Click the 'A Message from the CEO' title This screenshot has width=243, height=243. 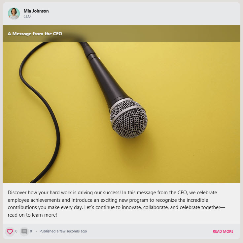point(35,34)
